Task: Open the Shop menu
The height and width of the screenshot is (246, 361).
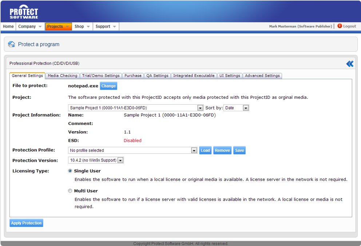Action: coord(82,26)
